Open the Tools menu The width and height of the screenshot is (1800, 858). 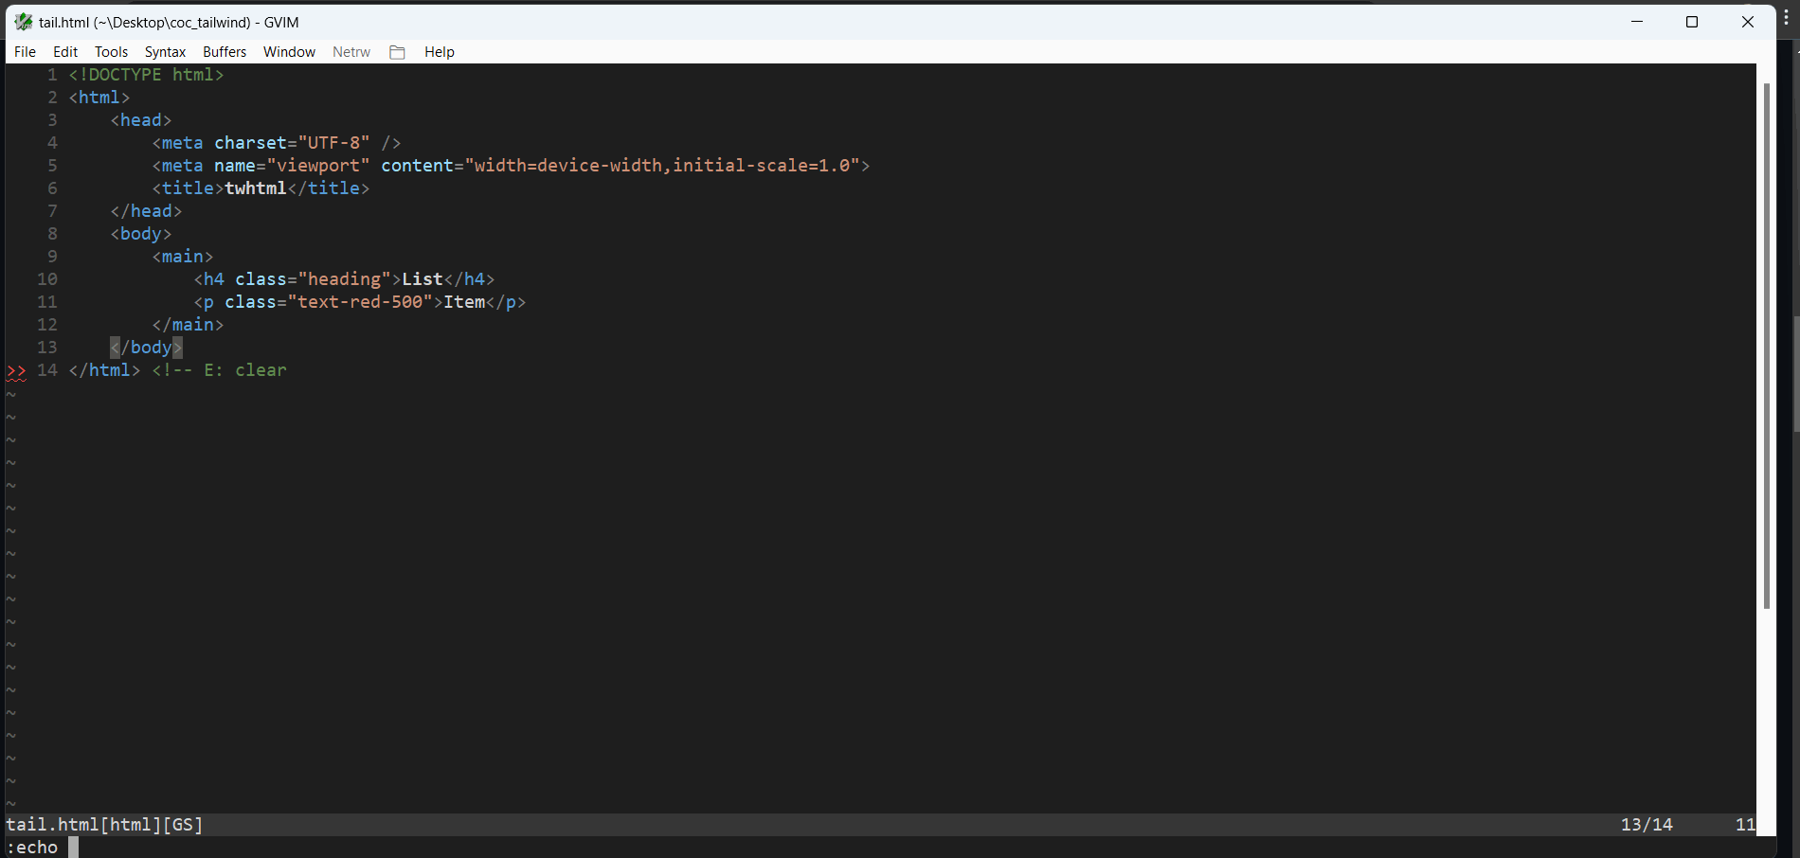pos(111,52)
